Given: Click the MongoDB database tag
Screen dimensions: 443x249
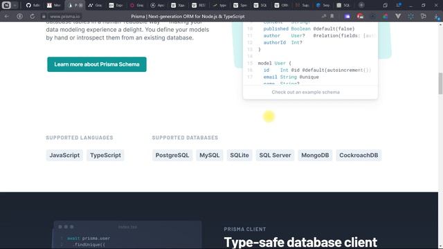Looking at the screenshot, I should click(315, 155).
